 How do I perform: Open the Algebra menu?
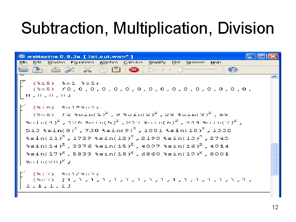click(x=109, y=62)
